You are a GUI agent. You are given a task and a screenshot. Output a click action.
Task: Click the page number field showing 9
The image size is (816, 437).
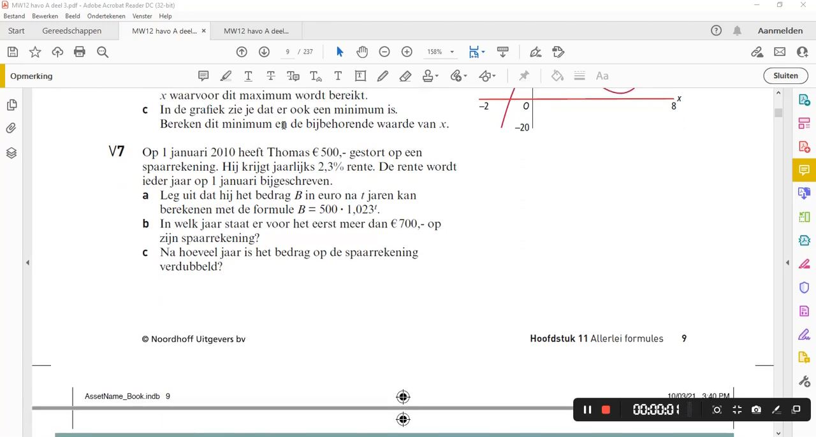point(288,52)
